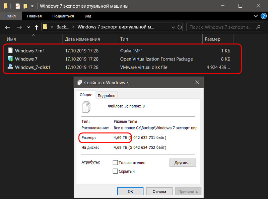The width and height of the screenshot is (268, 199).
Task: Open Help with the question mark icon
Action: tap(263, 16)
